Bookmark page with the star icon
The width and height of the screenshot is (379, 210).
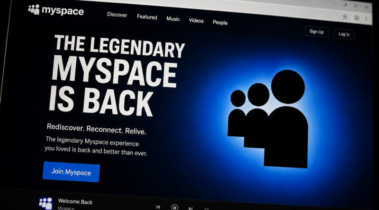tap(345, 17)
